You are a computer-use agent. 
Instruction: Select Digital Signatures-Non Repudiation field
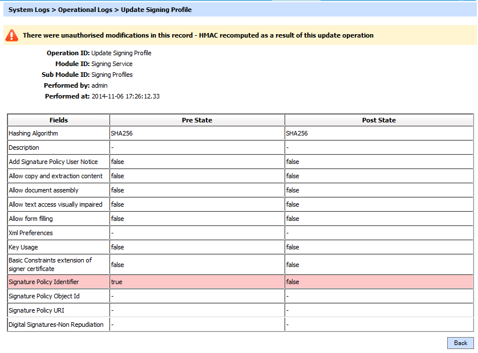click(56, 325)
